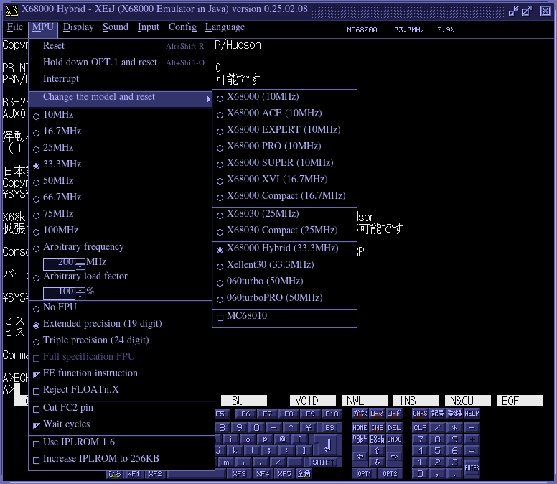This screenshot has width=557, height=484.
Task: Select 16.7MHz clock speed
Action: [121, 131]
